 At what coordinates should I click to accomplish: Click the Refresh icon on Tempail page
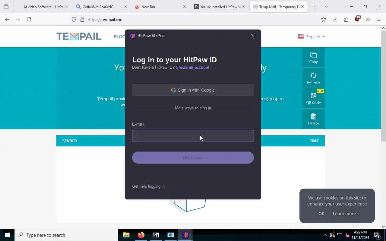tap(313, 78)
